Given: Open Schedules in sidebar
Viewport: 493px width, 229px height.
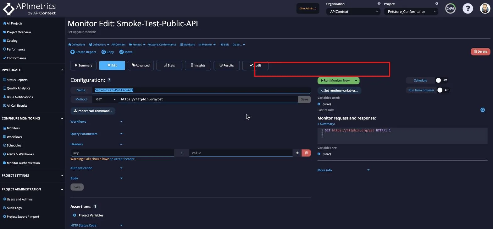Looking at the screenshot, I should pos(12,145).
